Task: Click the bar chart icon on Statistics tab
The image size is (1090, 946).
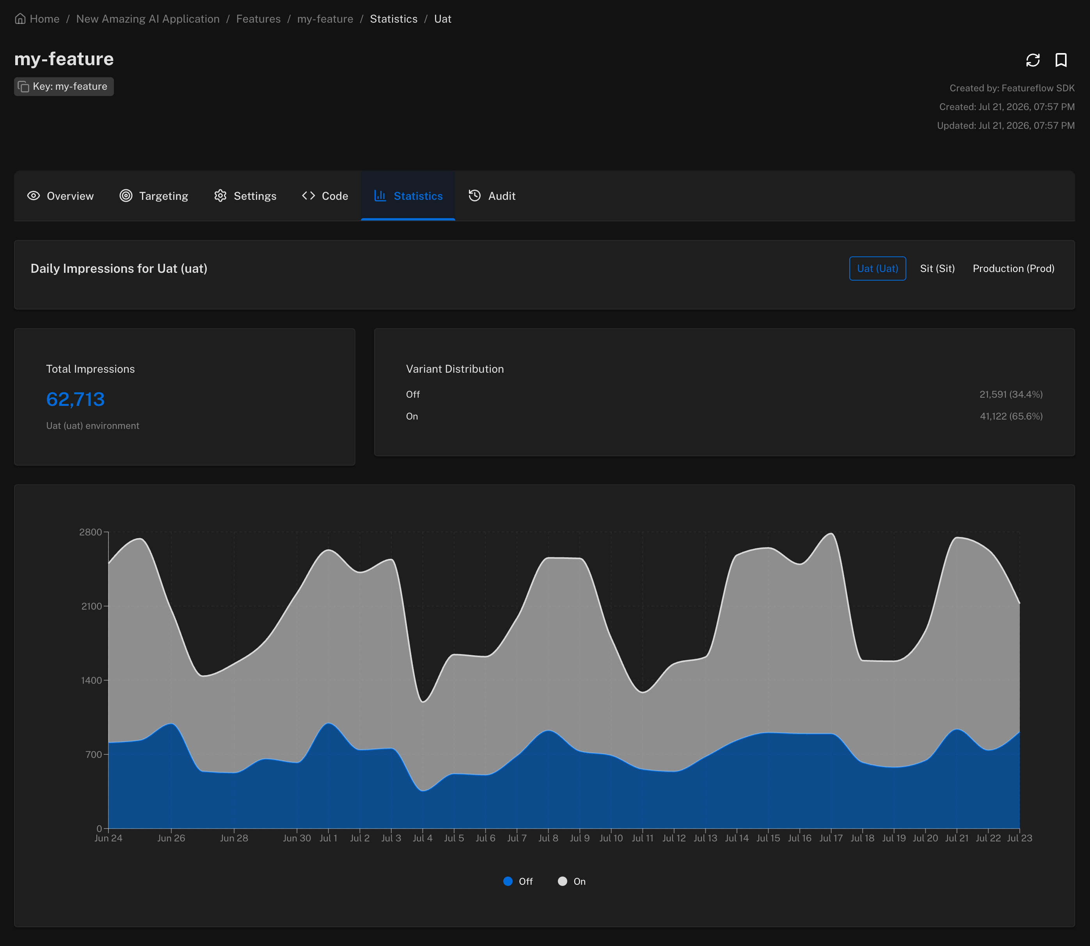Action: 380,196
